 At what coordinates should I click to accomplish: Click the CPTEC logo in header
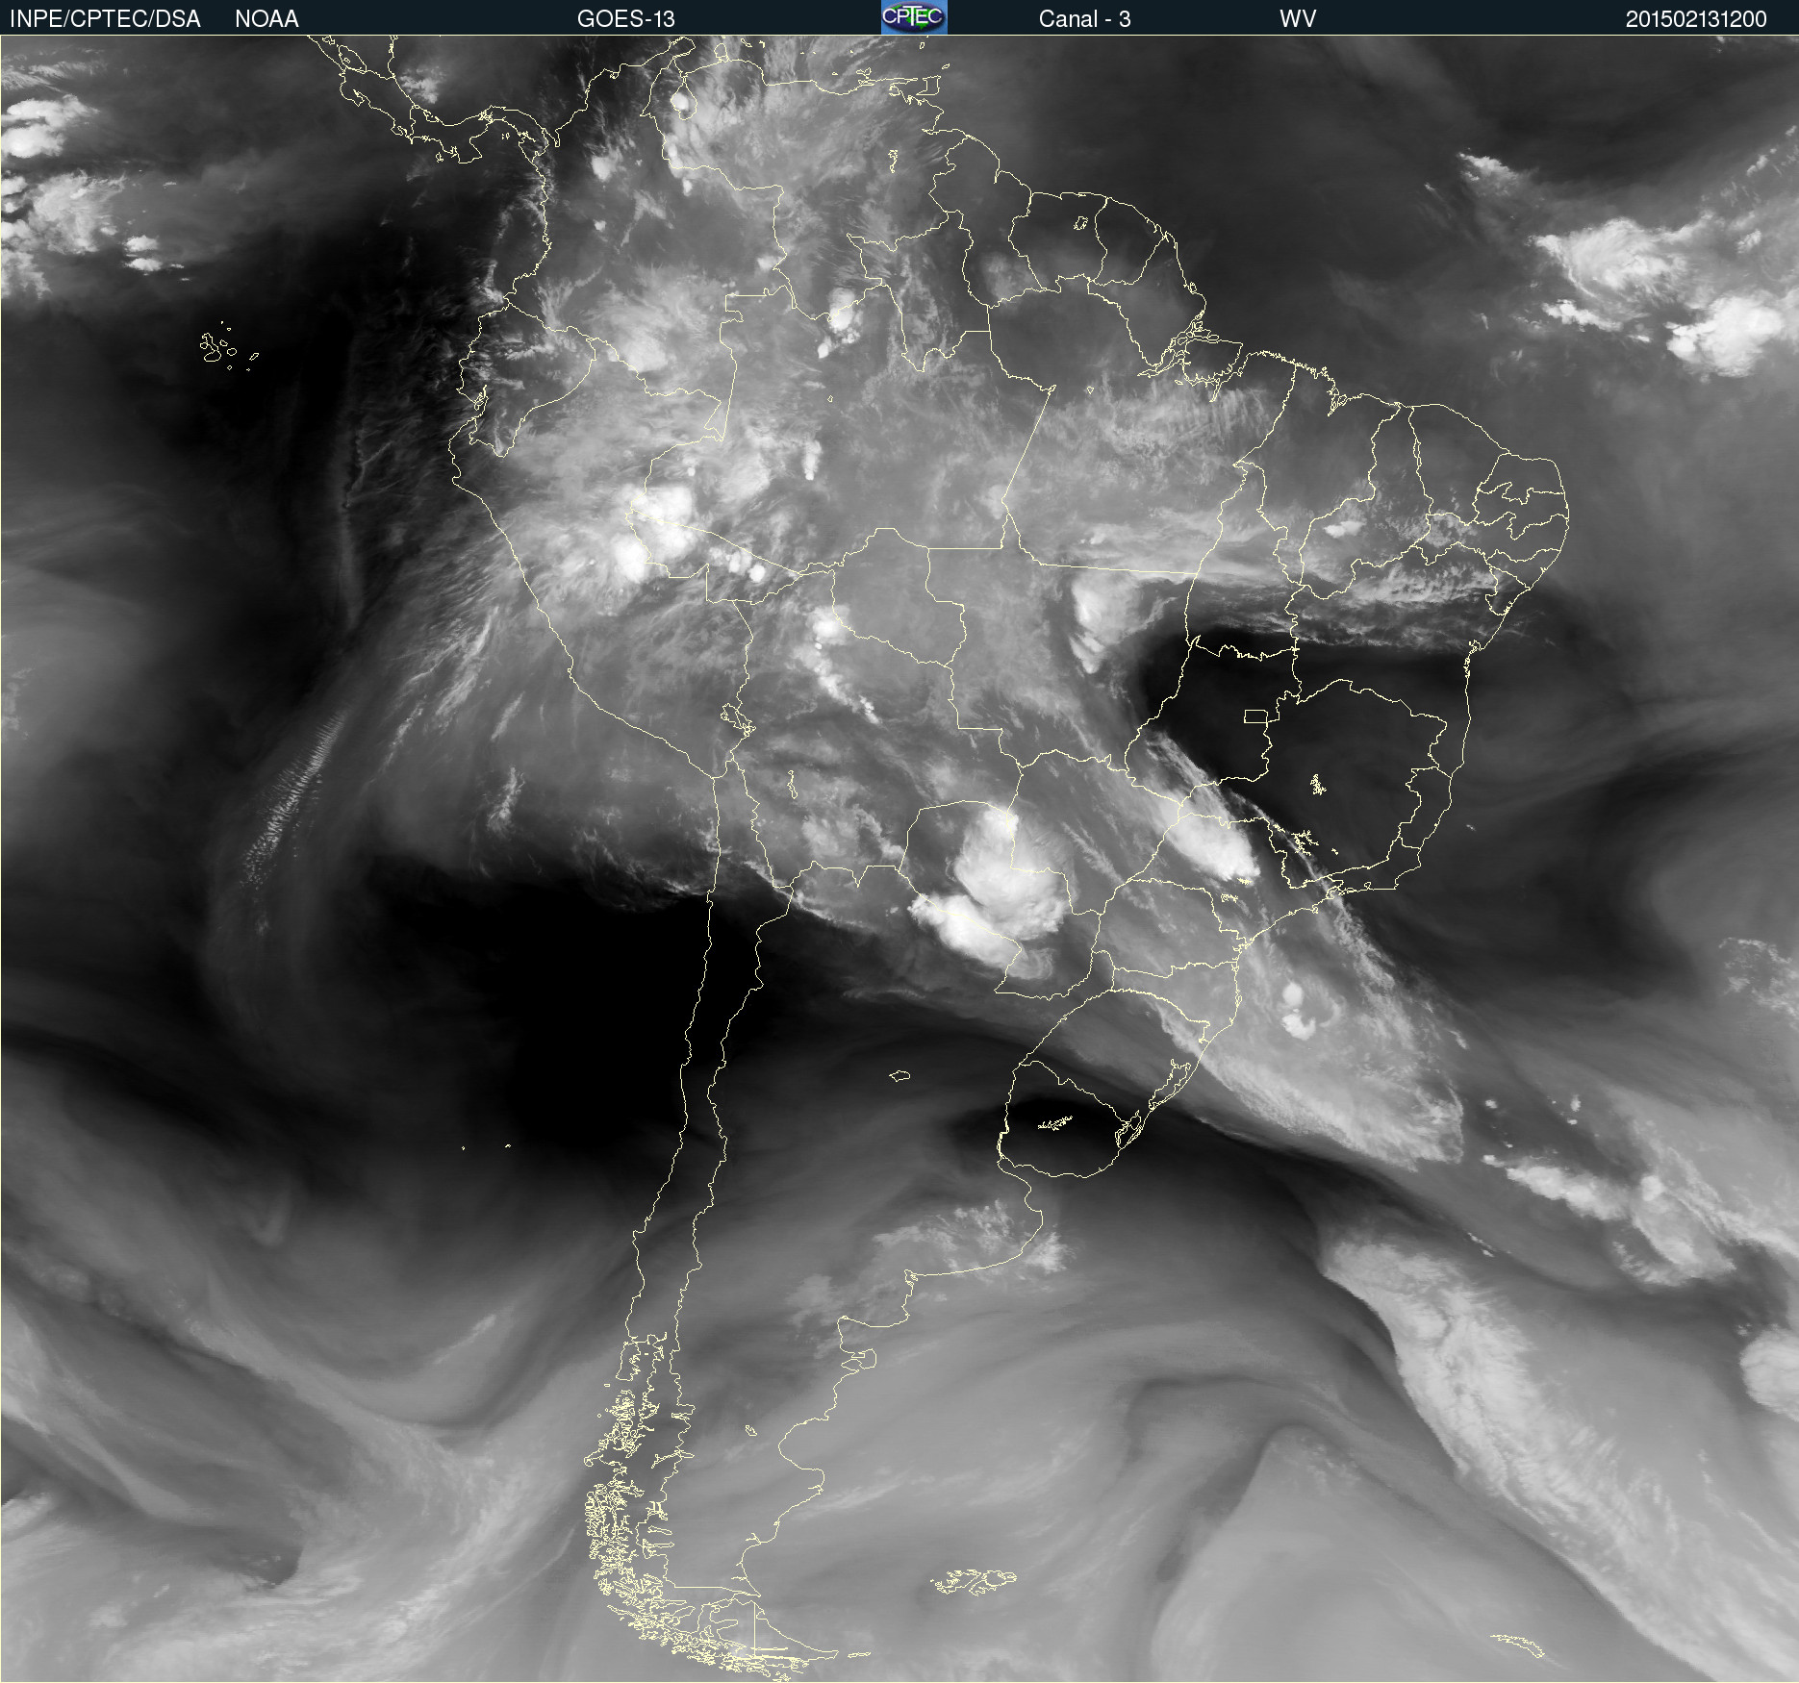point(913,17)
